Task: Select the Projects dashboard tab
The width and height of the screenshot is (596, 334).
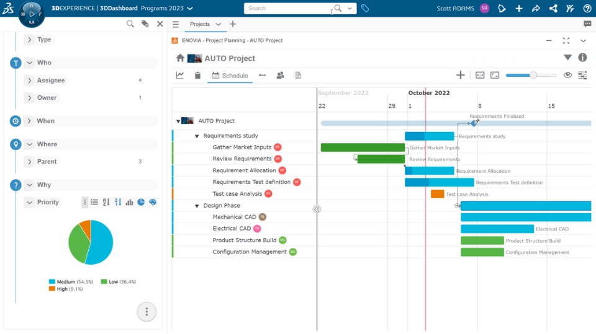Action: [x=200, y=24]
